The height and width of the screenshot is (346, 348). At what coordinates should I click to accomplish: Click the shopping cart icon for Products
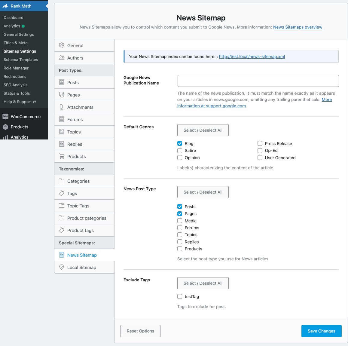point(62,156)
